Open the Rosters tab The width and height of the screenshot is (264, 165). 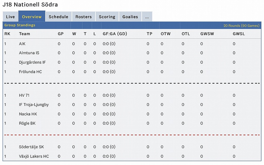pyautogui.click(x=84, y=17)
